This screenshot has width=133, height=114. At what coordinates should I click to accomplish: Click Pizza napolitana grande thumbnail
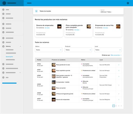point(54,71)
